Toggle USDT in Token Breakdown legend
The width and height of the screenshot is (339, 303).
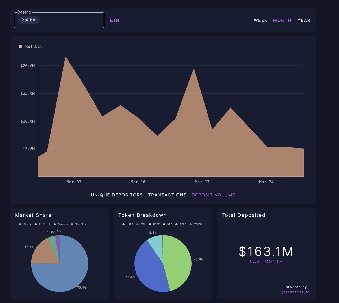[128, 224]
